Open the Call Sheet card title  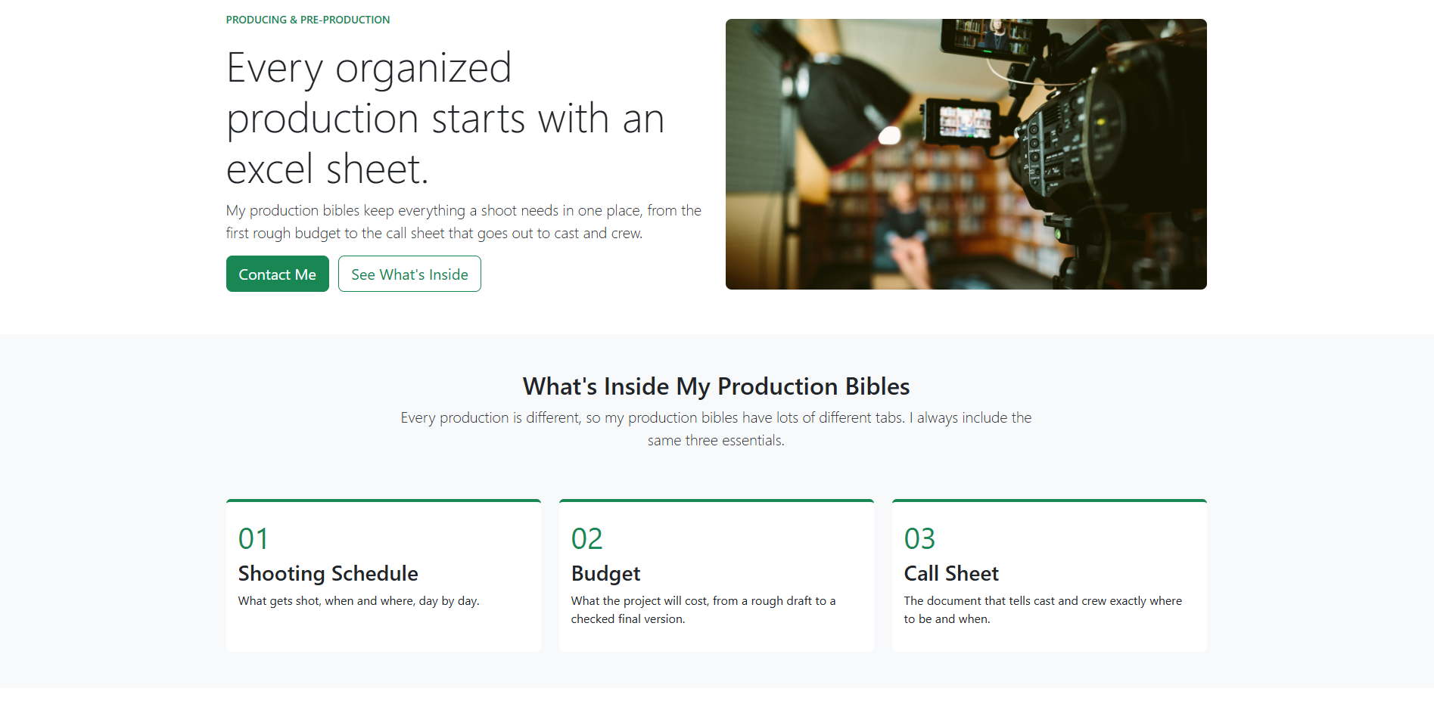coord(951,573)
